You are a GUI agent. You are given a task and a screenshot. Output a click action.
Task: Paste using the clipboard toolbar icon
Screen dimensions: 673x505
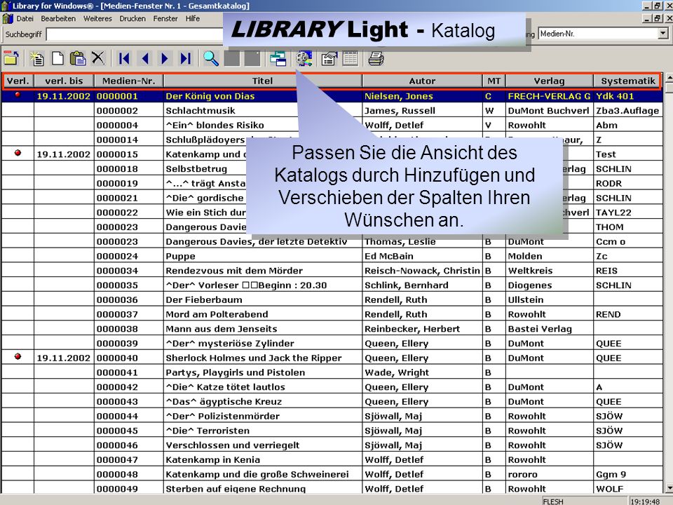[78, 58]
